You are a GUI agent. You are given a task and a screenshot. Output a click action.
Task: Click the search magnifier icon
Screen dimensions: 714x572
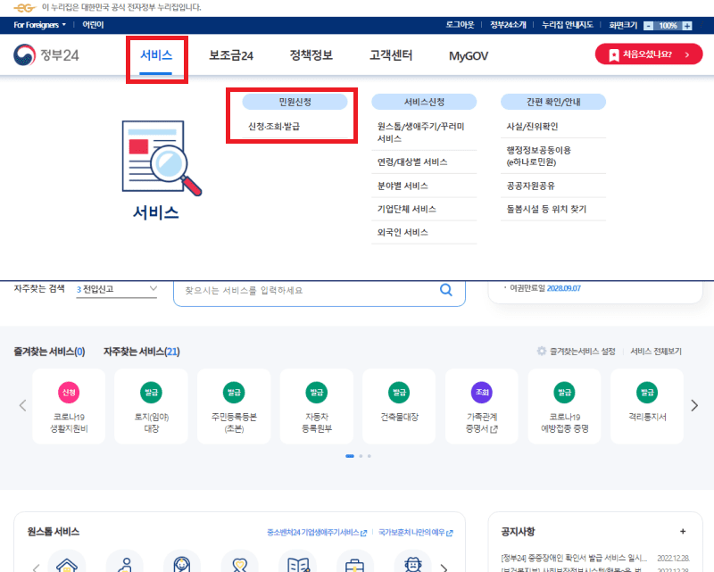click(x=446, y=290)
